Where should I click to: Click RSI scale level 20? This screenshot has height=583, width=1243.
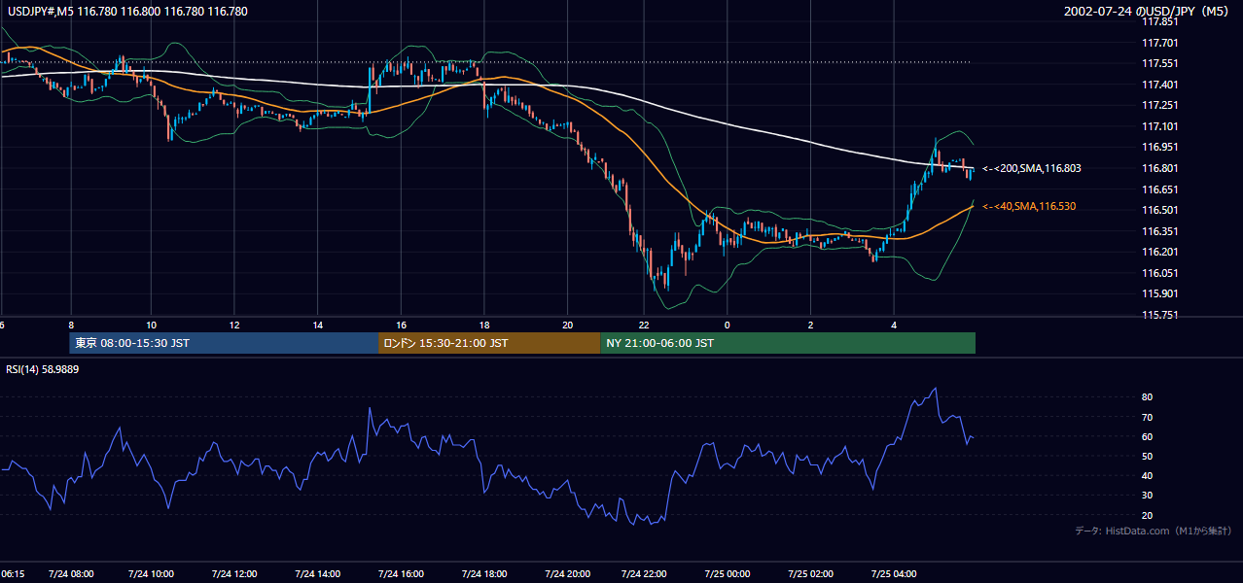pos(1148,515)
